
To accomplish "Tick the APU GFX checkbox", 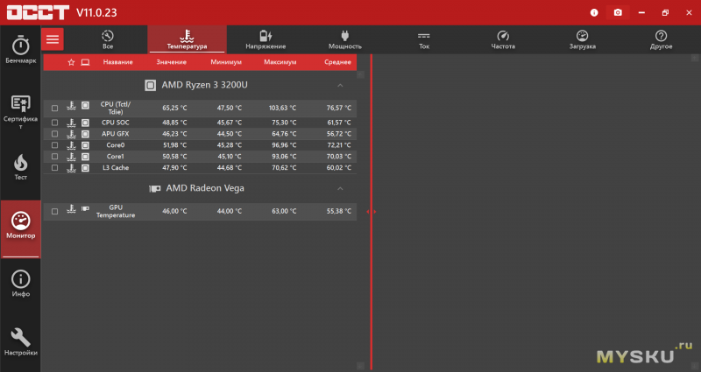I will click(54, 134).
